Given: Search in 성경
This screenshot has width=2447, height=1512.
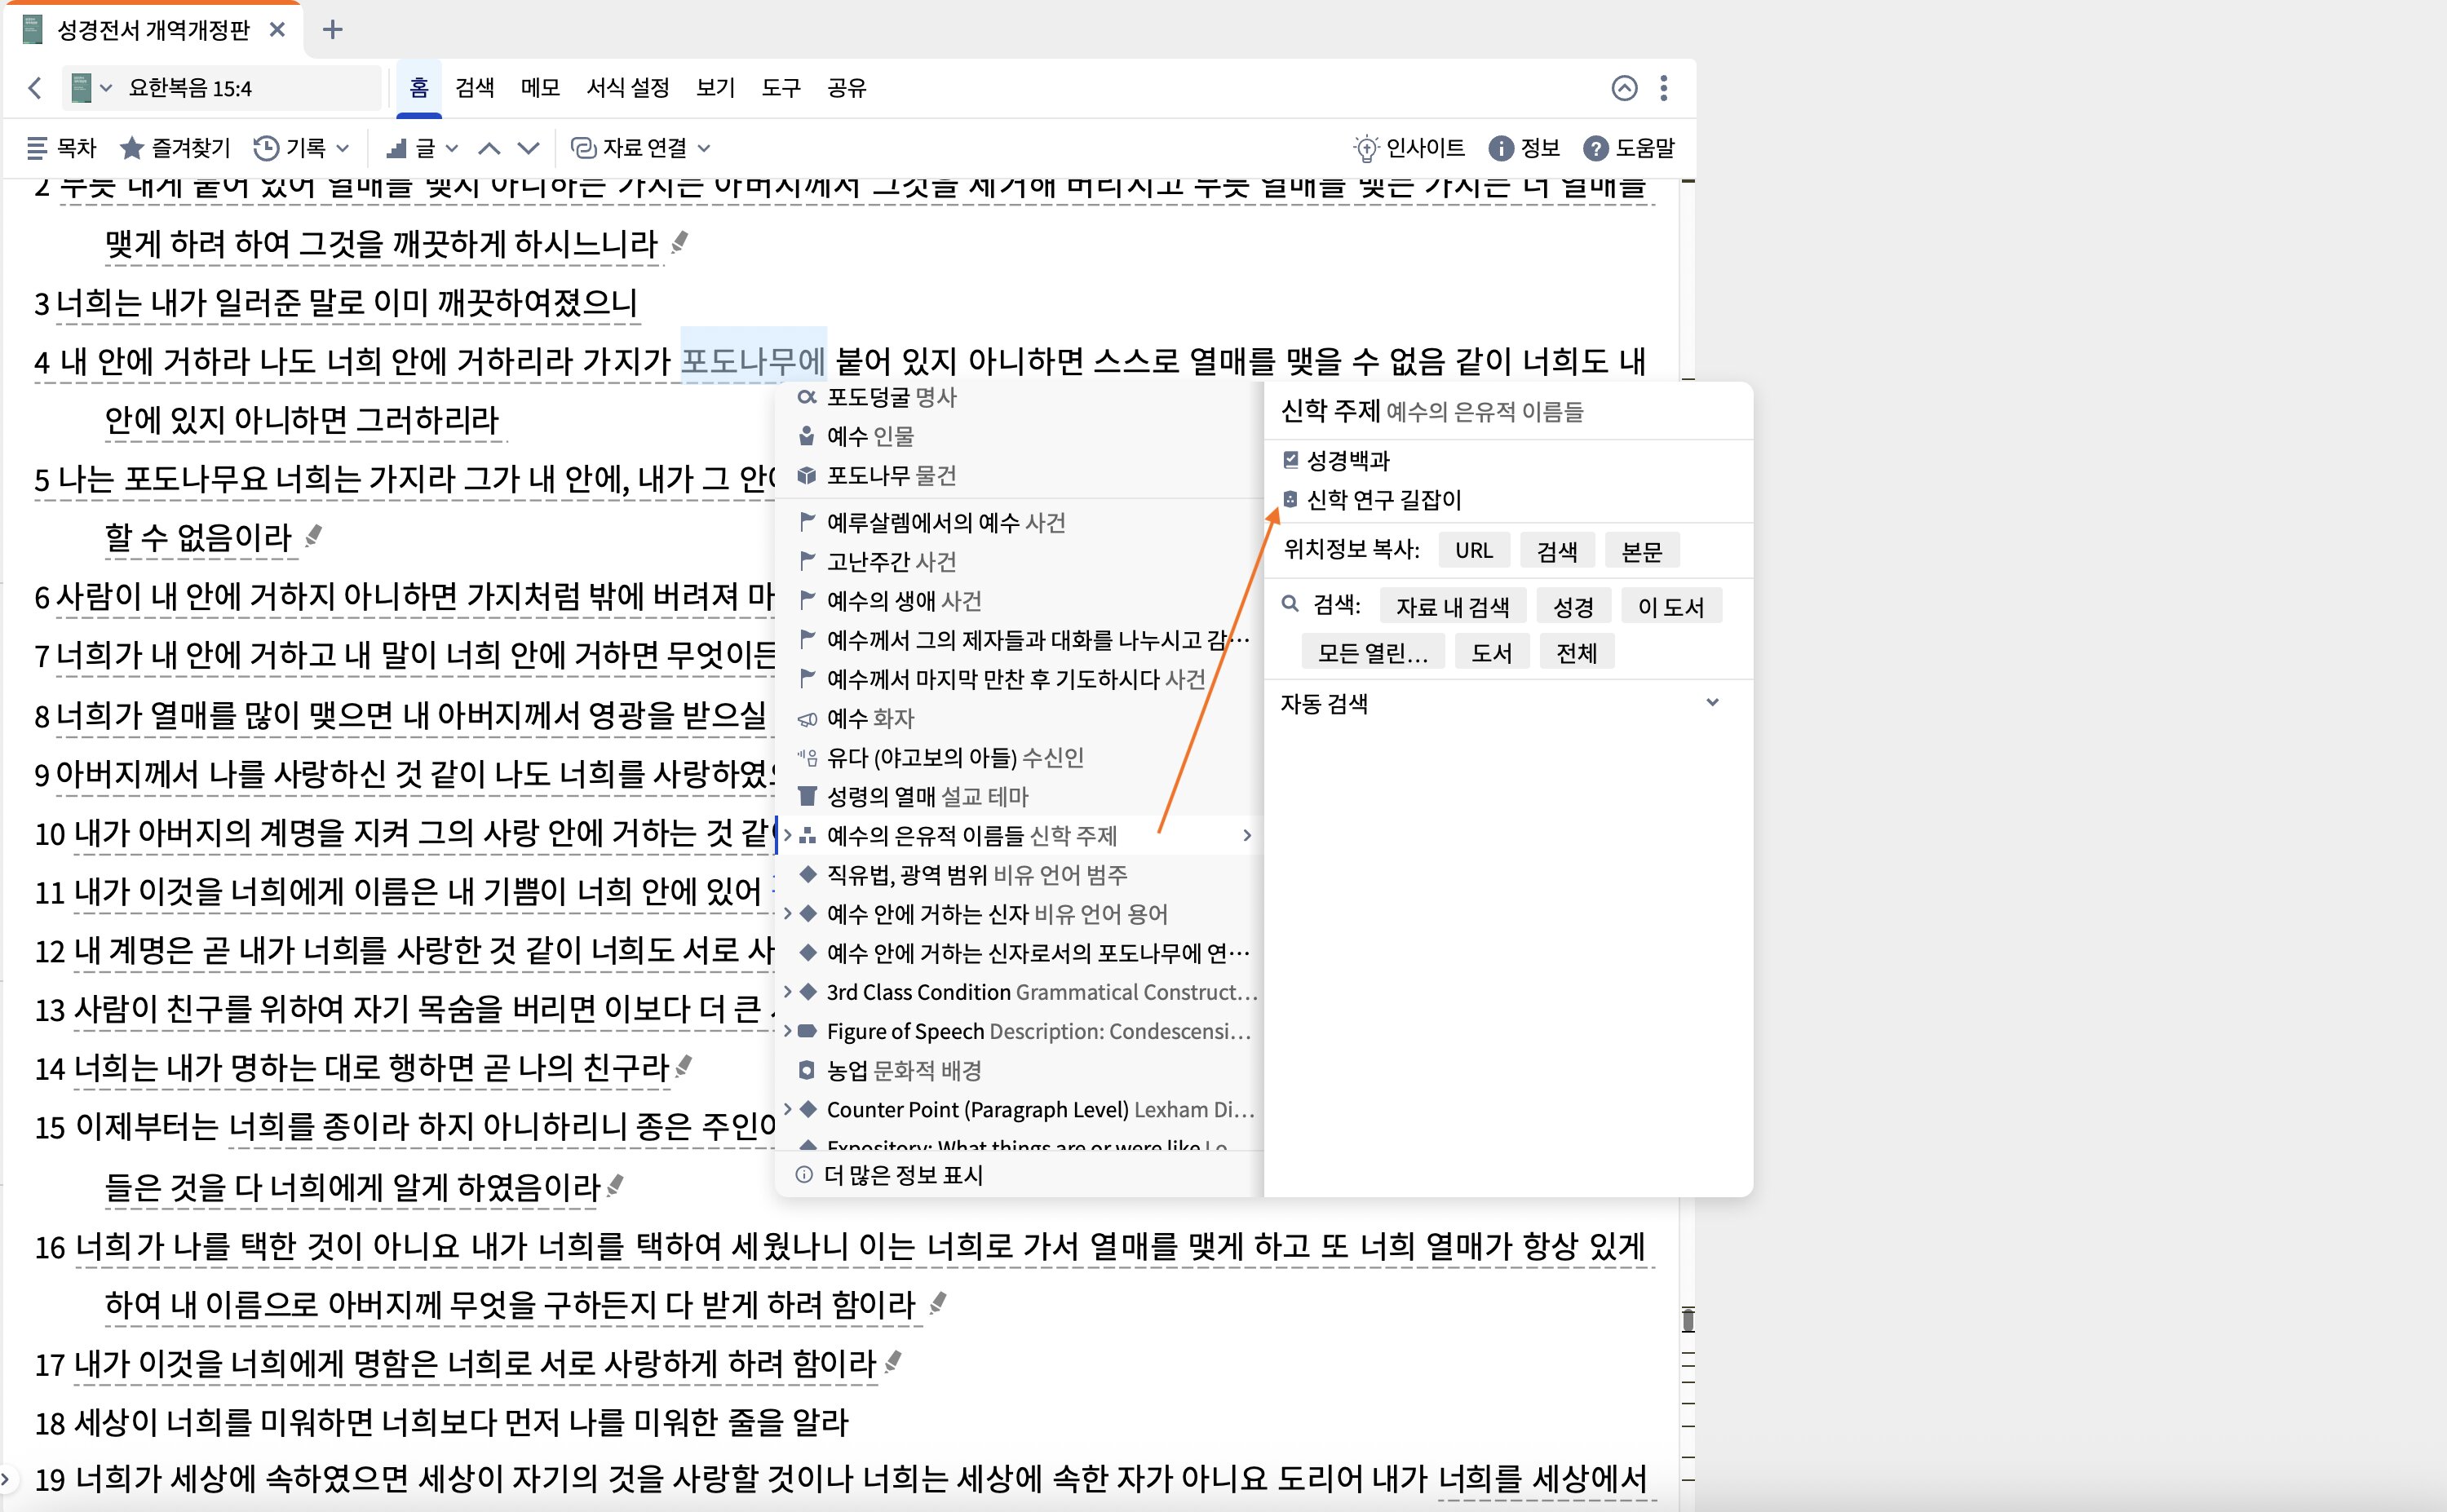Looking at the screenshot, I should [x=1573, y=607].
